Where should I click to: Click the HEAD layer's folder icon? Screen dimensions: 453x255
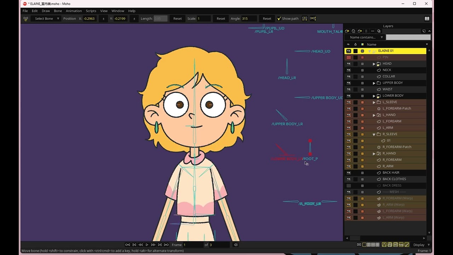click(379, 64)
